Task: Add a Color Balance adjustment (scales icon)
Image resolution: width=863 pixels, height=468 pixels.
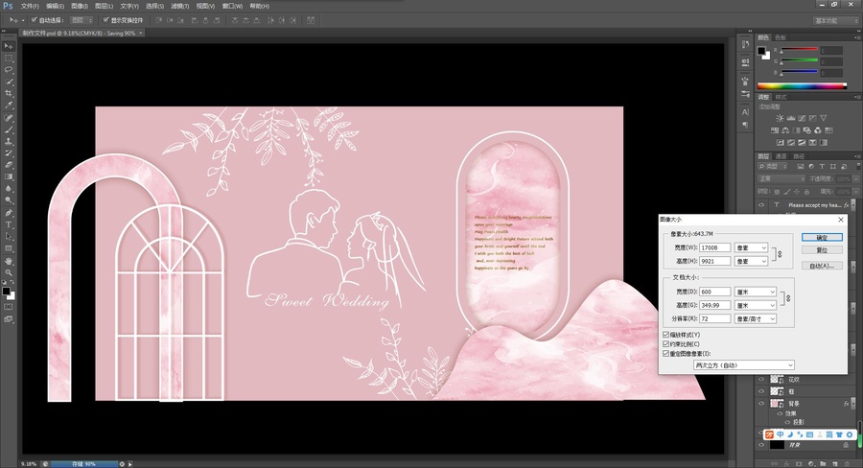Action: click(784, 130)
